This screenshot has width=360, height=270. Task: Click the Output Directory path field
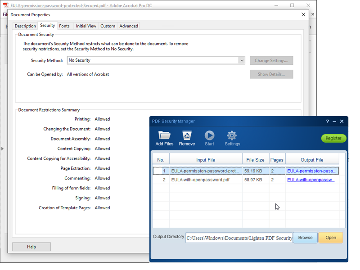click(239, 238)
